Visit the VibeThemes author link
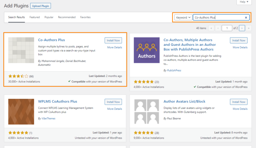256x148 pixels. (48, 118)
